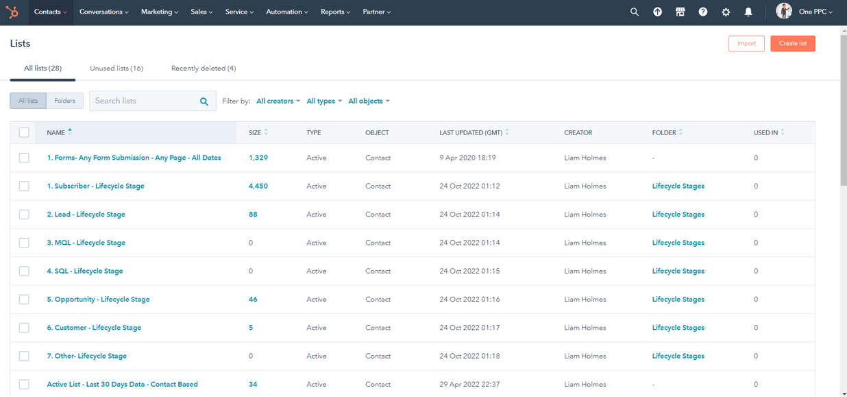Click the vertical page scrollbar
Image resolution: width=847 pixels, height=397 pixels.
click(x=843, y=206)
